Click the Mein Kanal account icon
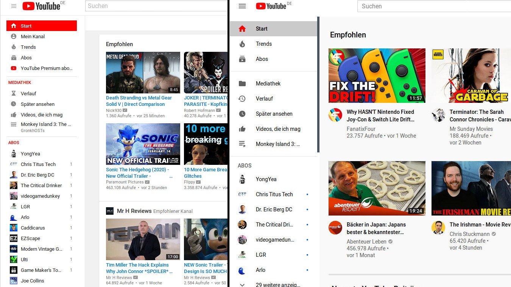The width and height of the screenshot is (511, 287). (14, 37)
